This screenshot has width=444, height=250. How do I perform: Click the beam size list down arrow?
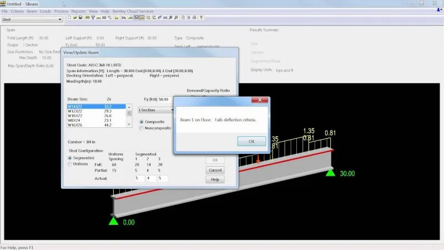[x=129, y=124]
